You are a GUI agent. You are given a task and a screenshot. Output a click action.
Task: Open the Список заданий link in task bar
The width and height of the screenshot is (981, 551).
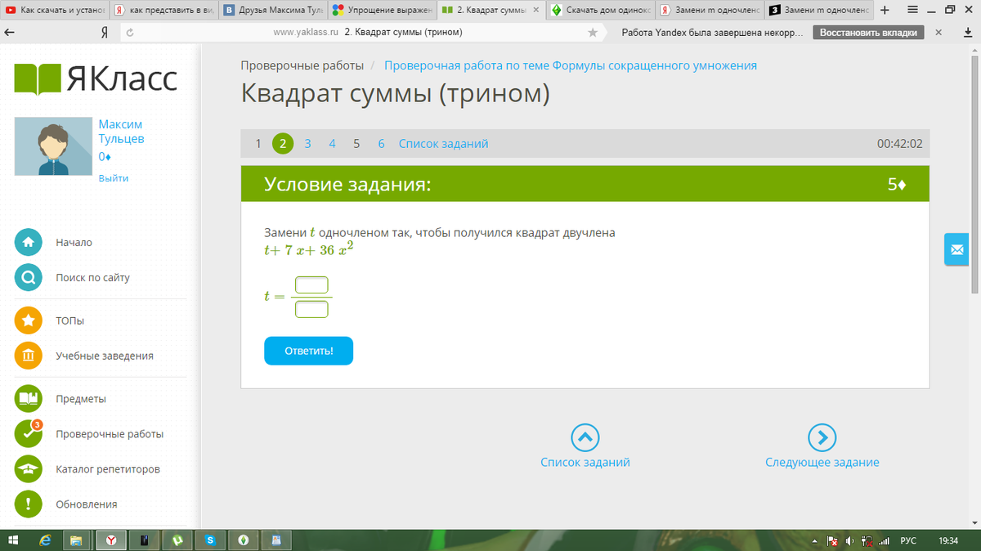pos(443,144)
